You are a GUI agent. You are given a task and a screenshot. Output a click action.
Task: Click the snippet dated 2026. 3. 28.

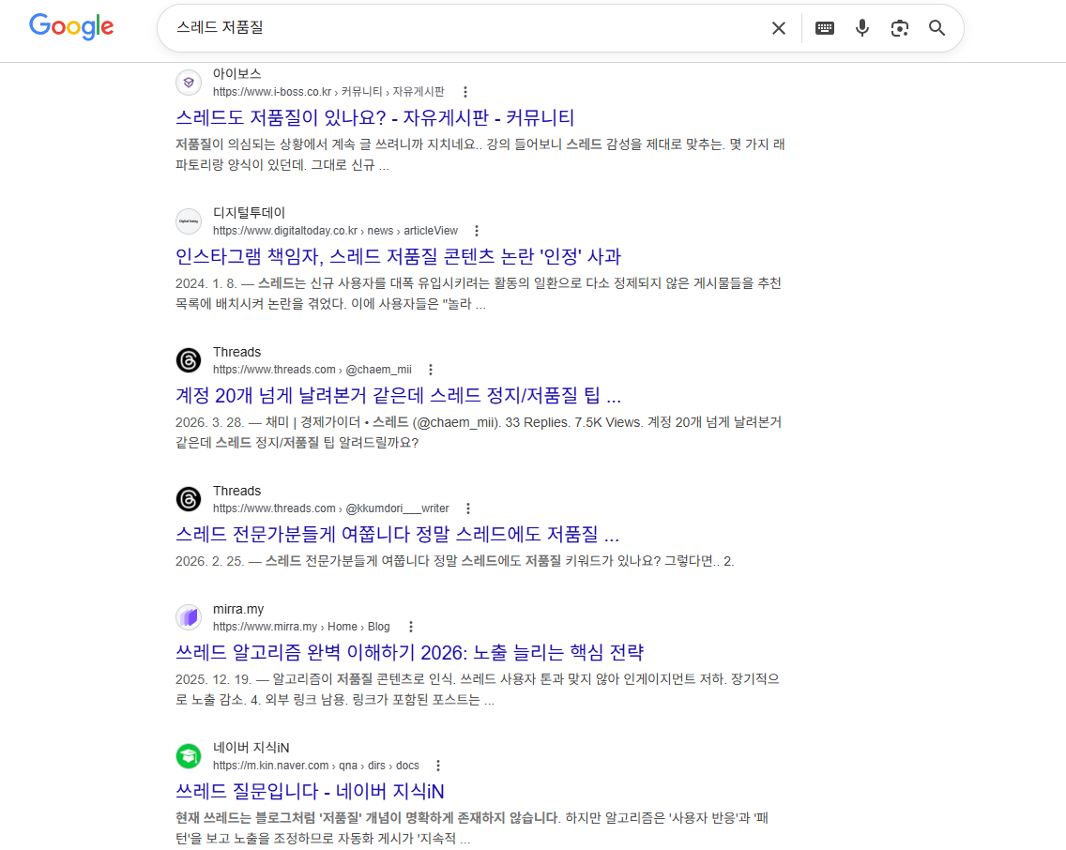tap(479, 433)
